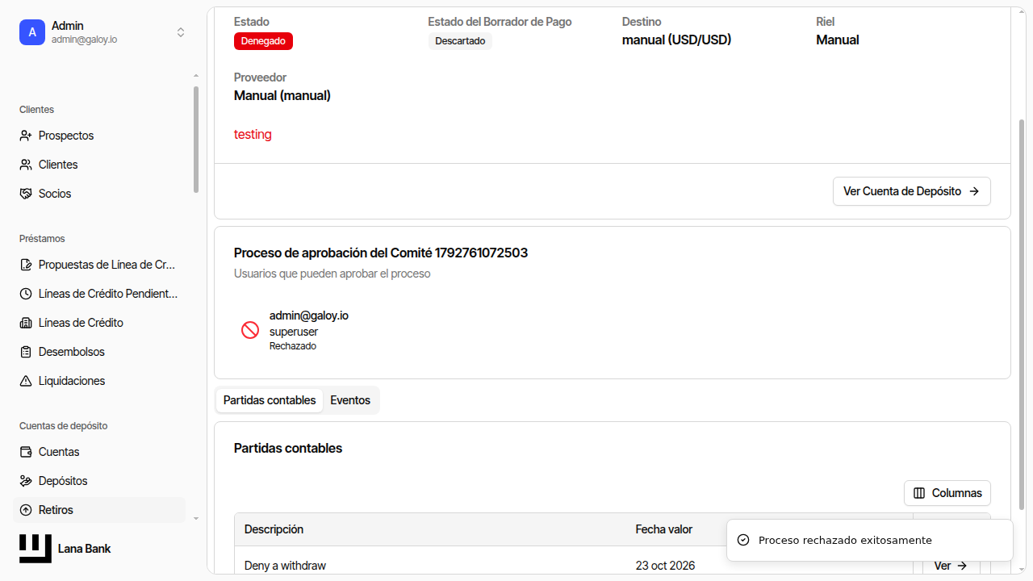Switch to the Eventos tab
Screen dimensions: 1033x581
point(350,400)
